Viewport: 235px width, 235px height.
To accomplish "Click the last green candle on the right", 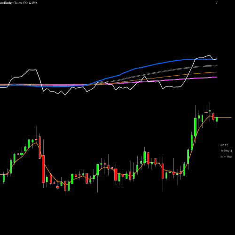I will point(217,119).
